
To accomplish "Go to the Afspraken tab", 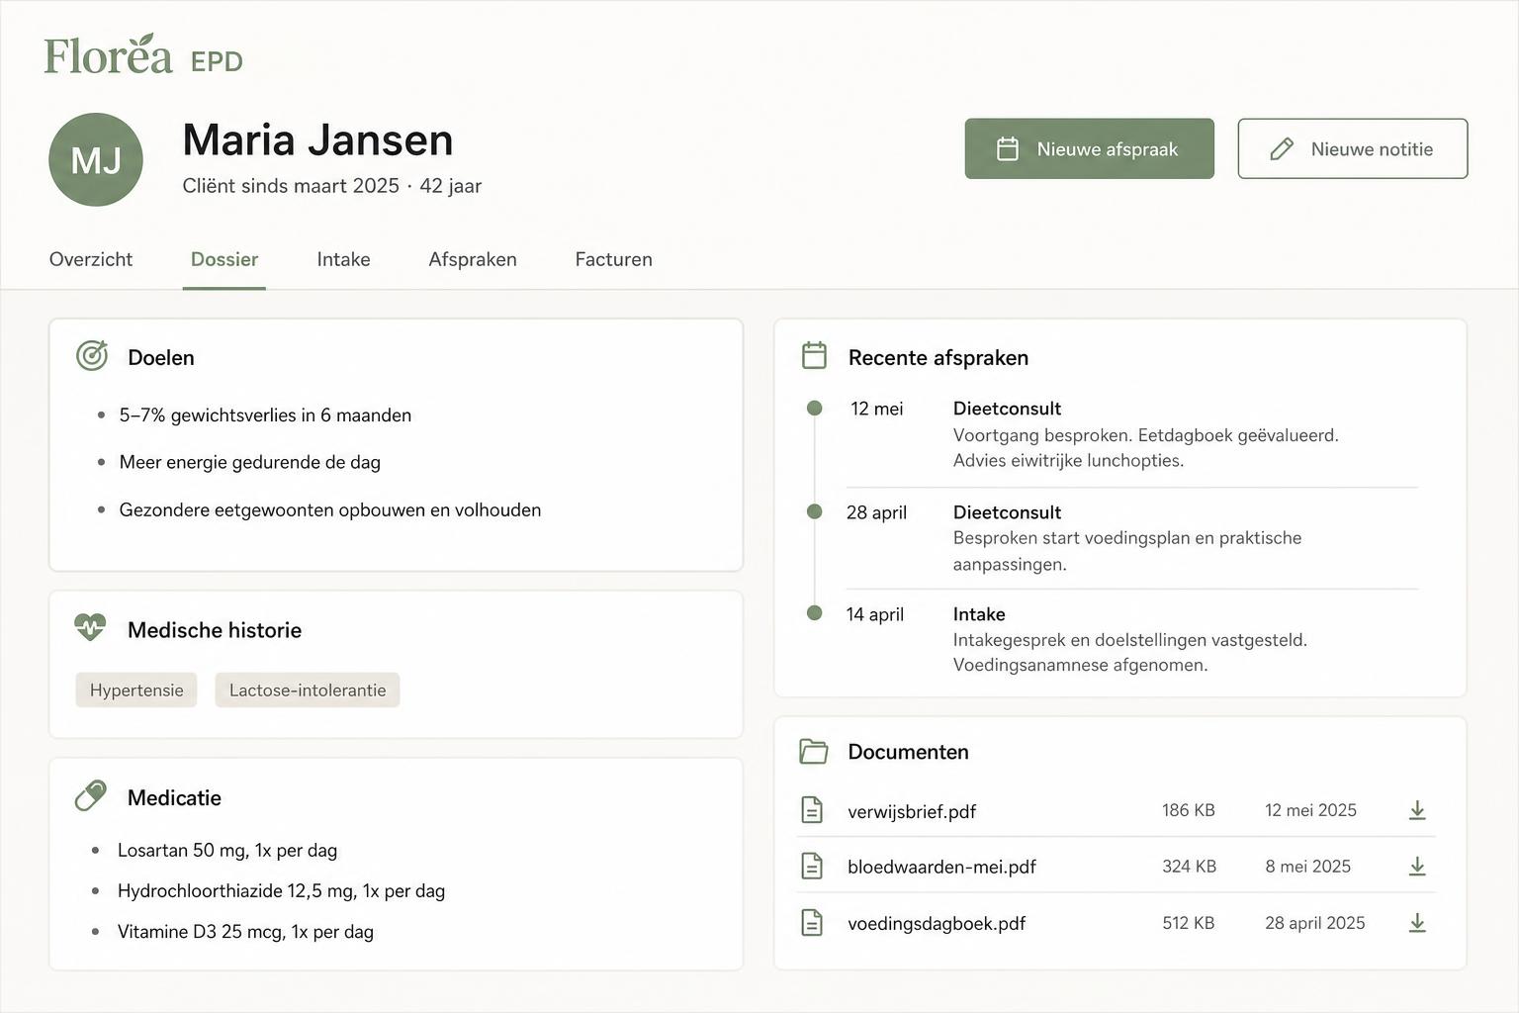I will [x=473, y=259].
